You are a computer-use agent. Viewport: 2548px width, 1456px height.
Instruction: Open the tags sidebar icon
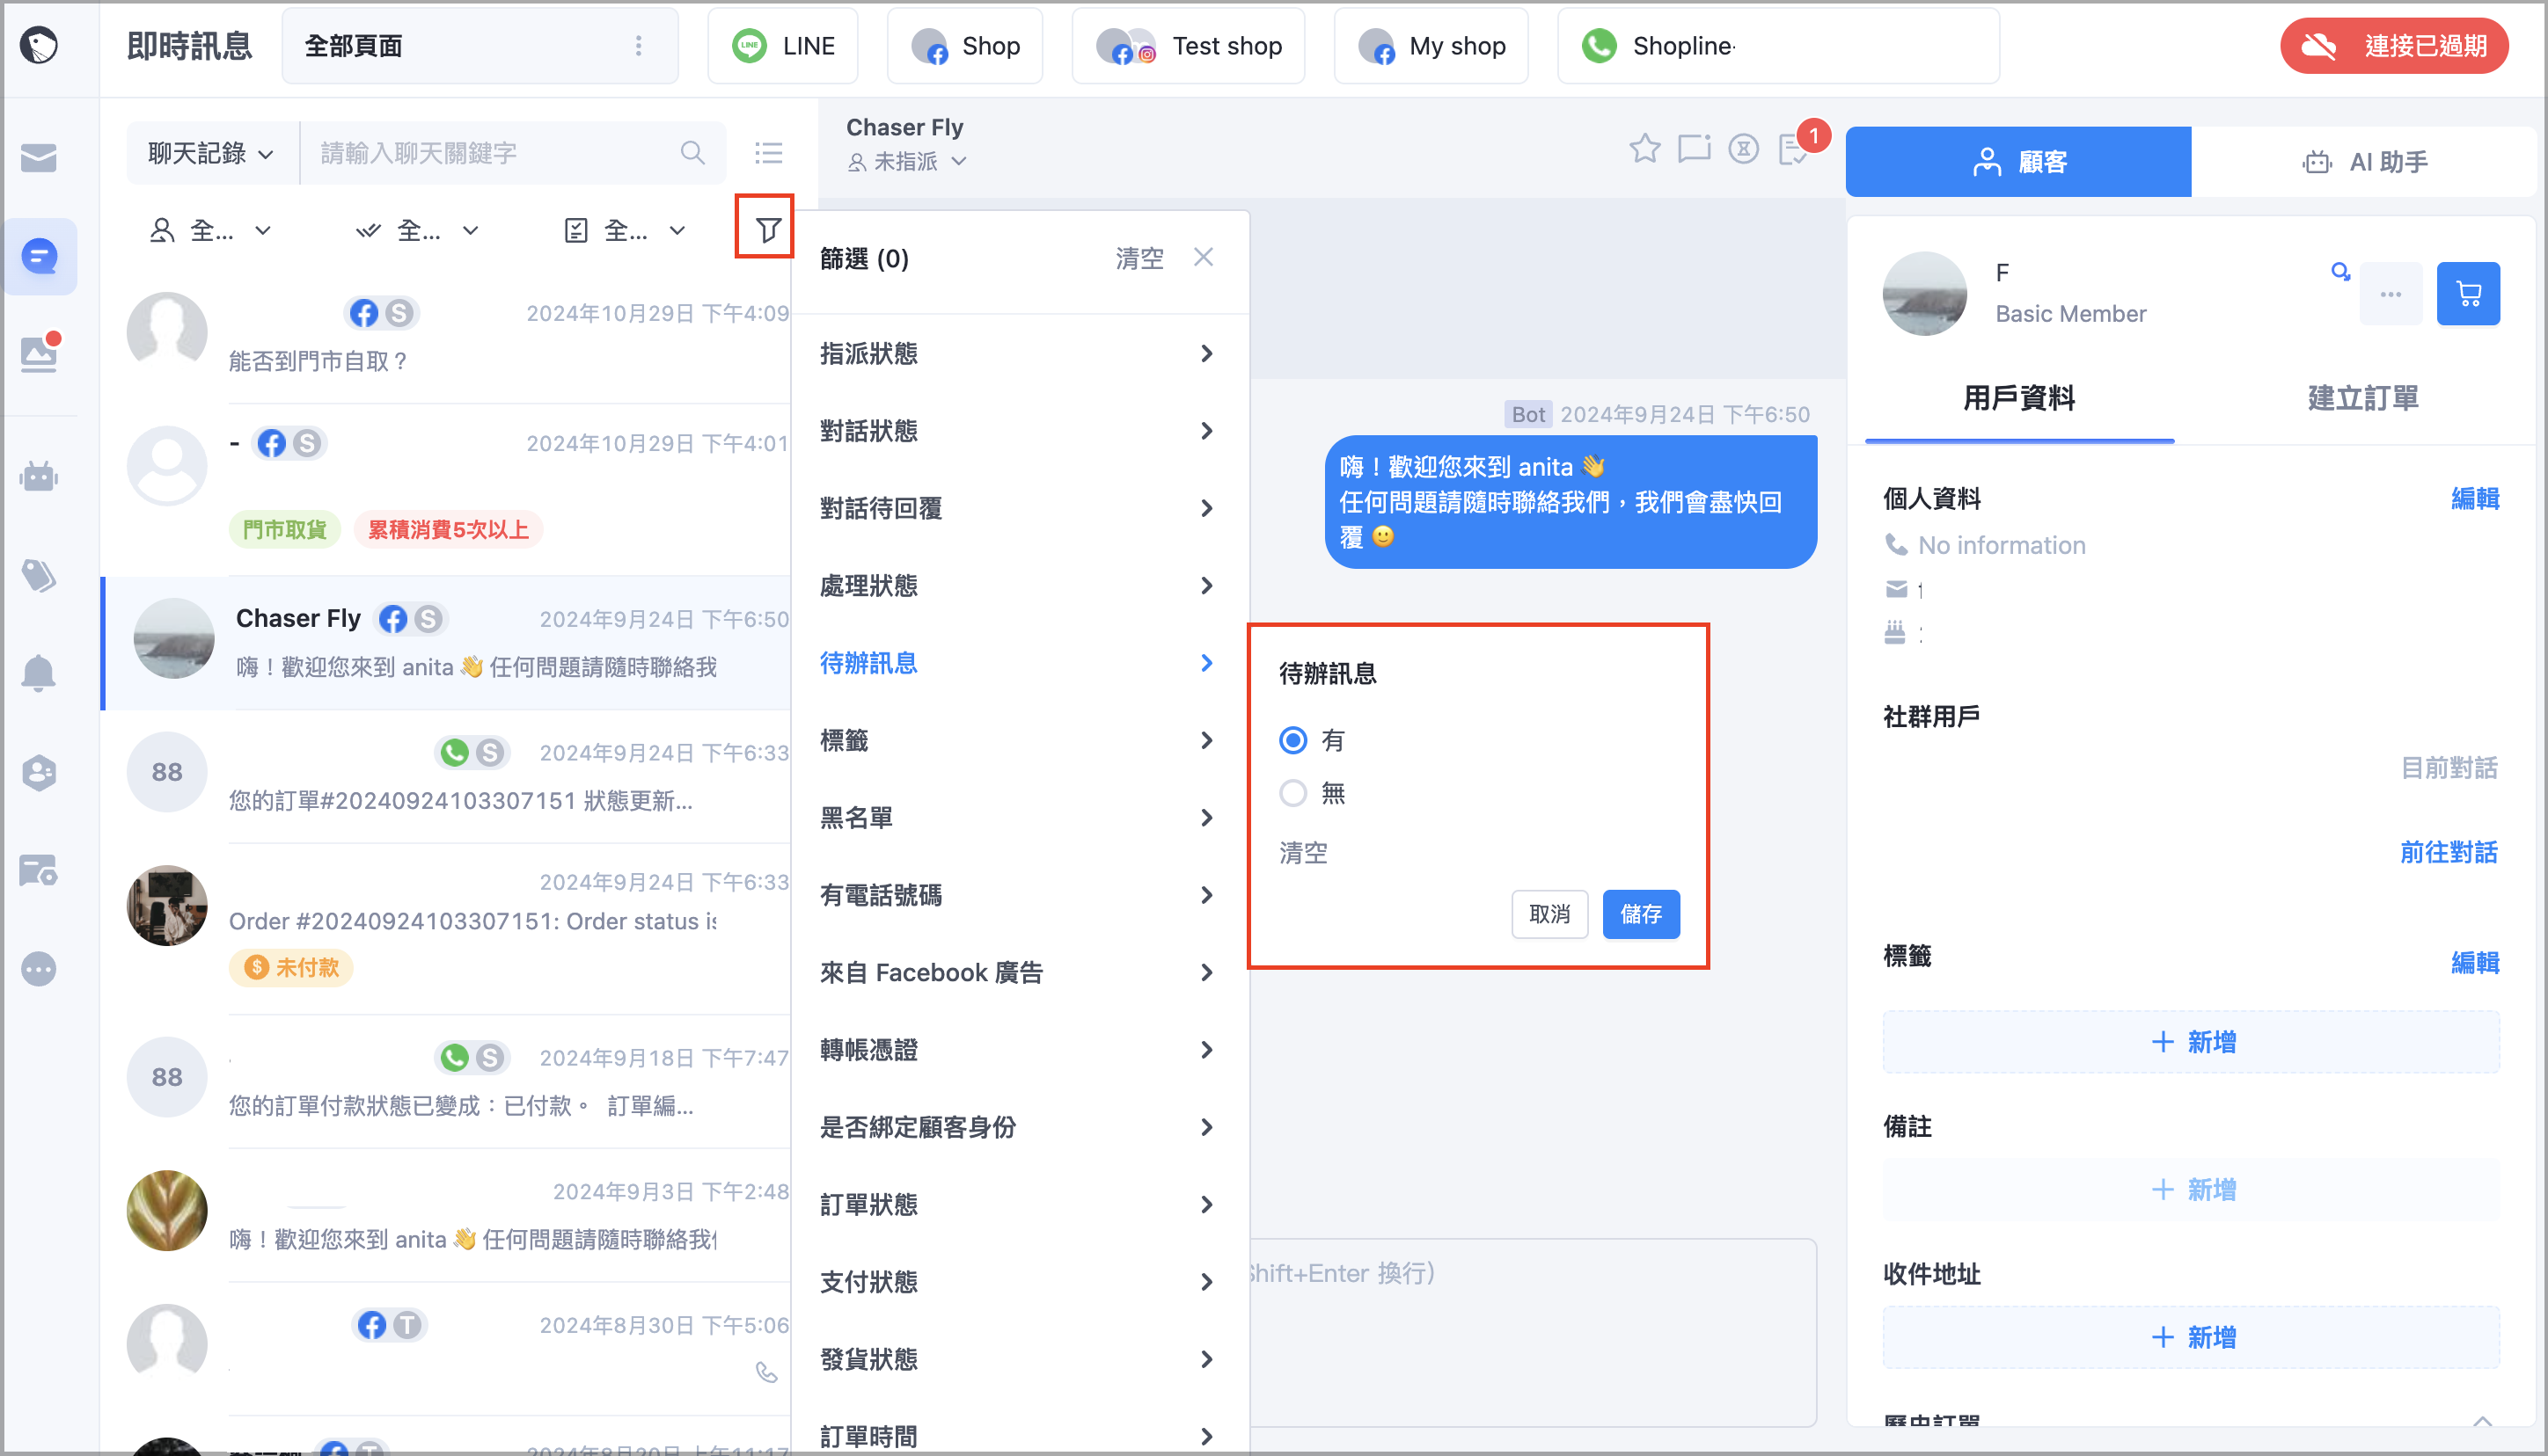(x=39, y=575)
